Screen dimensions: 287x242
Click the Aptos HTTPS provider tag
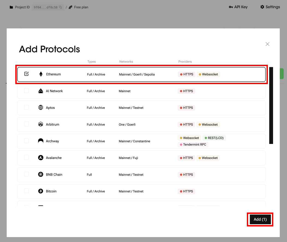coord(186,108)
